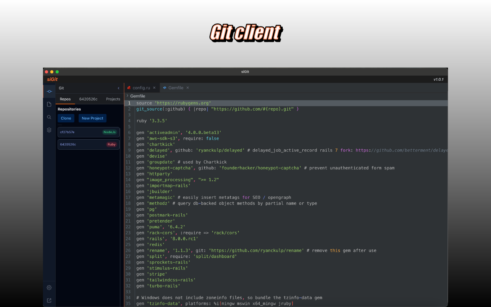Image resolution: width=491 pixels, height=307 pixels.
Task: Click the gem 'split' line
Action: [187, 256]
